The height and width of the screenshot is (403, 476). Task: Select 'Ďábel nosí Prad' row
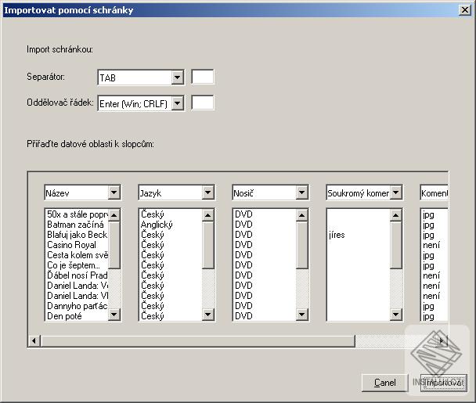[77, 275]
